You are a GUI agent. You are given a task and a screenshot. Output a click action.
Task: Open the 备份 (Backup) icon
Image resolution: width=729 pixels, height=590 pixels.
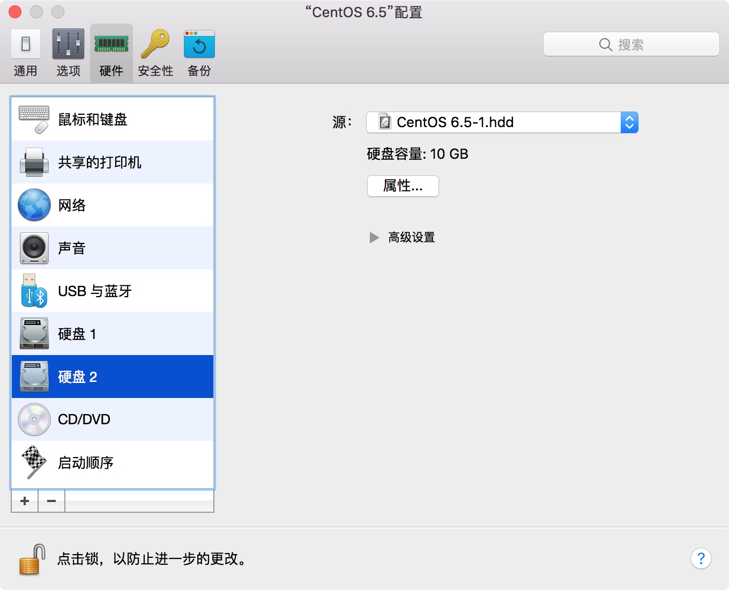coord(199,44)
